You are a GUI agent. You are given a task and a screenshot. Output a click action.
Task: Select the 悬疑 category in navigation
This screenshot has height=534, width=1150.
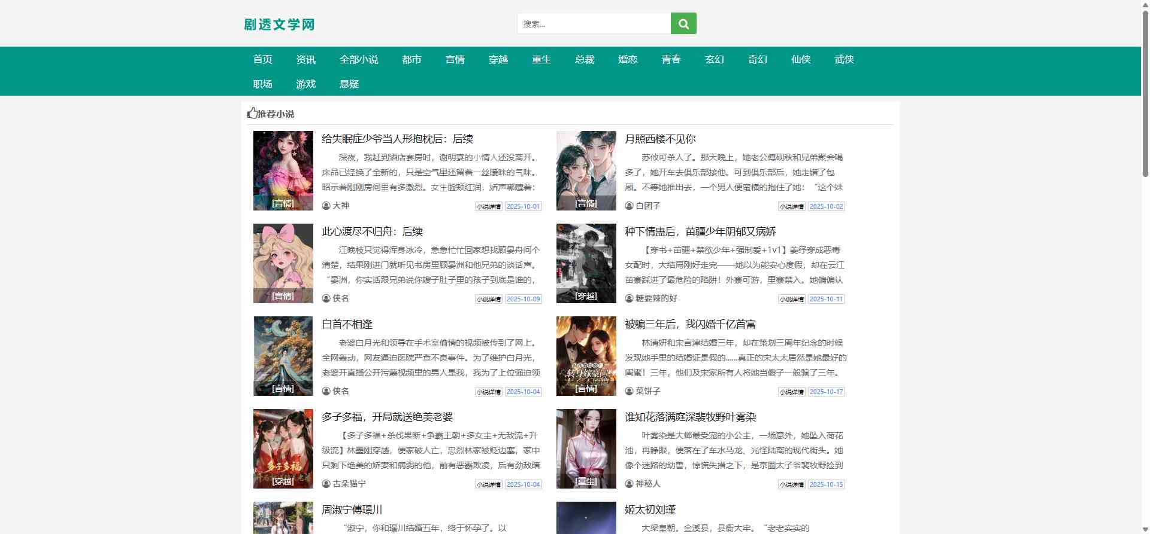tap(349, 84)
